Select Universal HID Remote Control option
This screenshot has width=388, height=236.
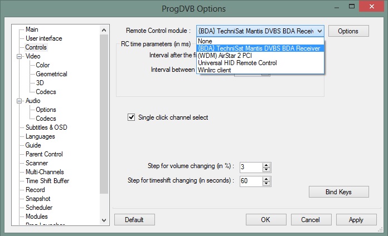237,63
